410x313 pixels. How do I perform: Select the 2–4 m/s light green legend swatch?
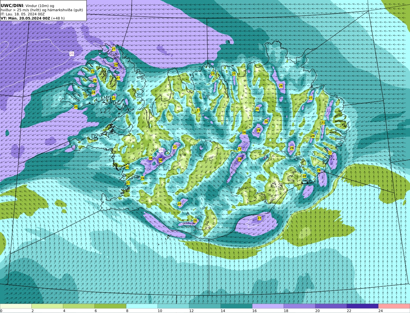click(x=47, y=306)
